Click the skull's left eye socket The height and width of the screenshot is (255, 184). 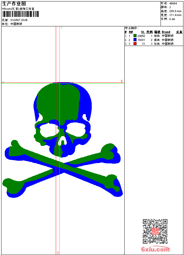click(49, 130)
